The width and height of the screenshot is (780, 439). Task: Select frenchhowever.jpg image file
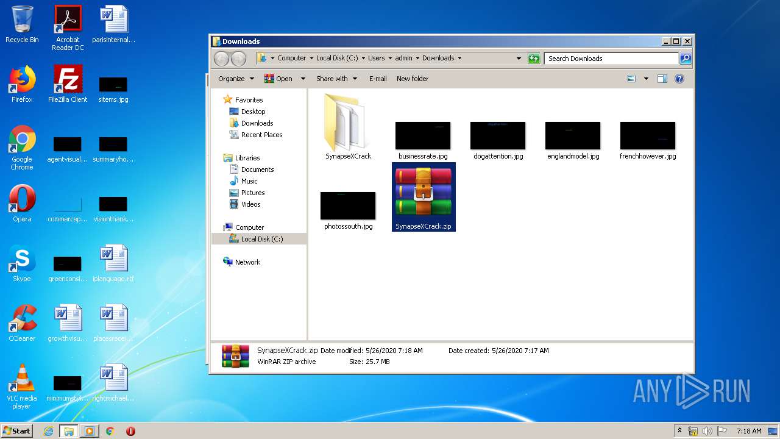coord(648,140)
